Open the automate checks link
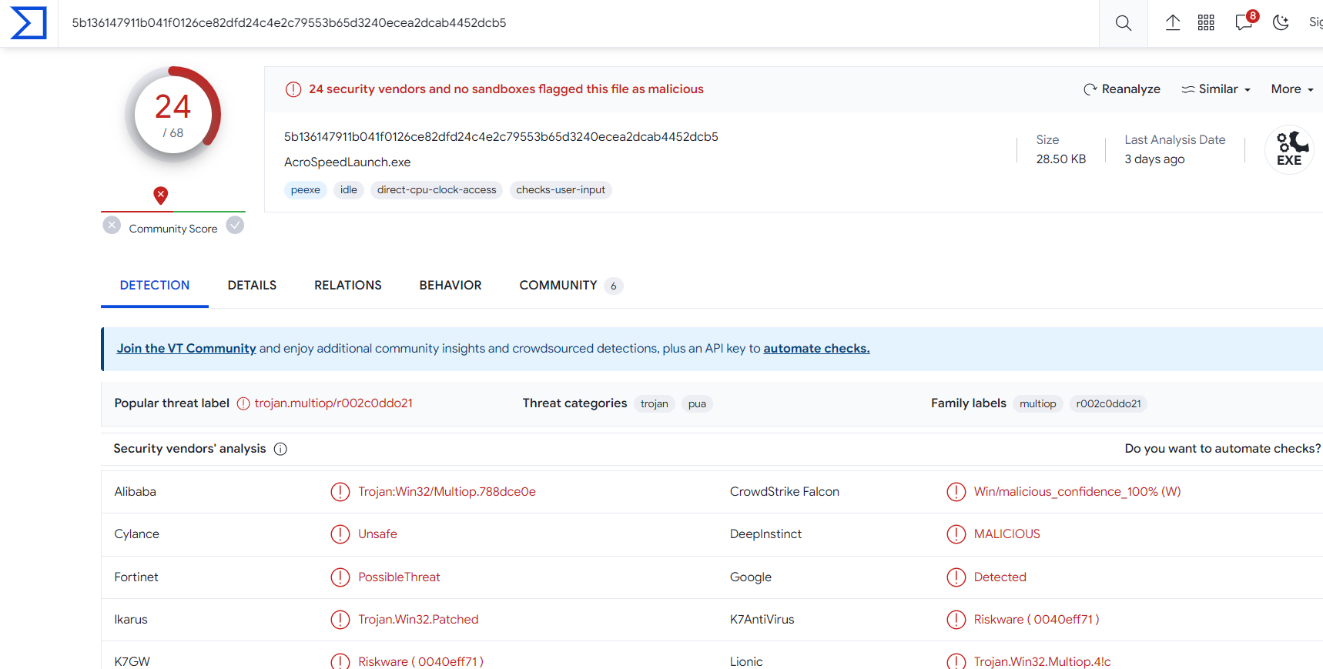The width and height of the screenshot is (1323, 669). click(816, 349)
